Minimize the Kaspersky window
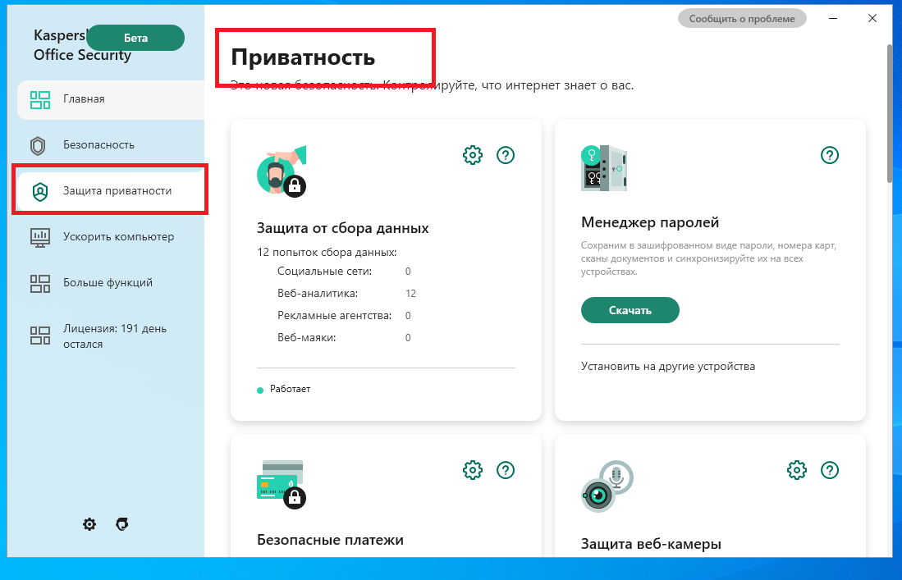 833,18
